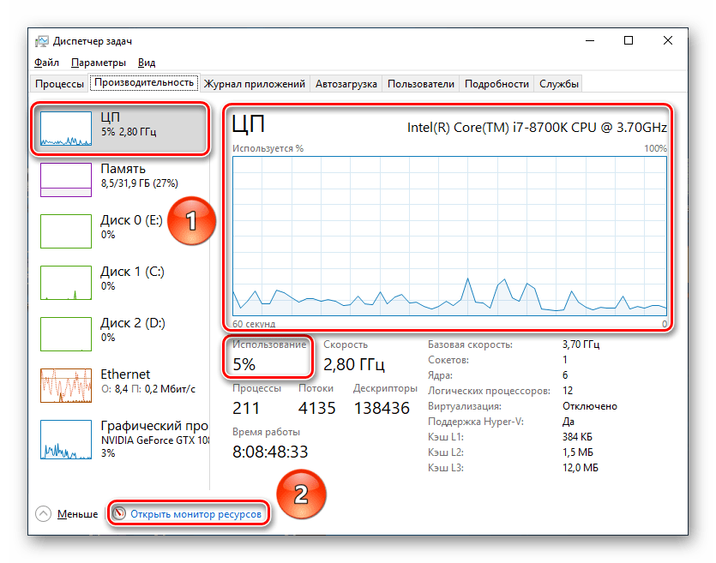Screen dimensions: 716x563
Task: Maximize the Диспетчер задач window
Action: point(629,40)
